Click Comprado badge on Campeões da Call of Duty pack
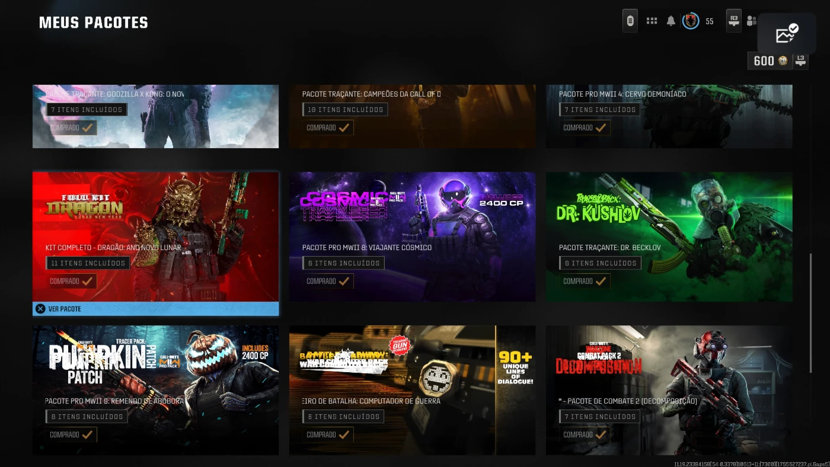This screenshot has width=830, height=467. click(328, 127)
